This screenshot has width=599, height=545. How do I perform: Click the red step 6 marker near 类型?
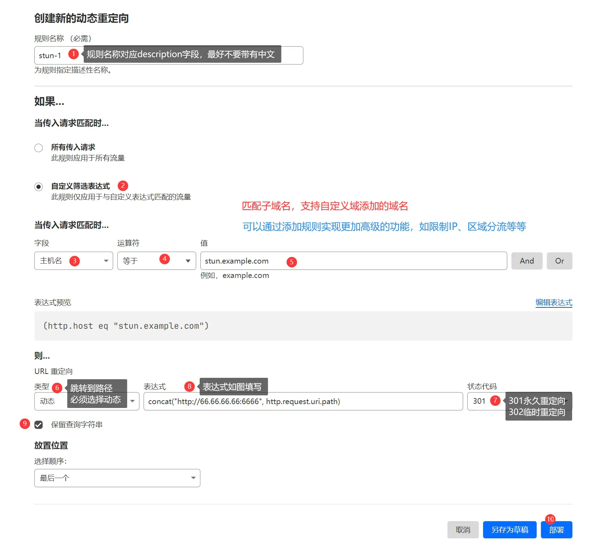(57, 388)
